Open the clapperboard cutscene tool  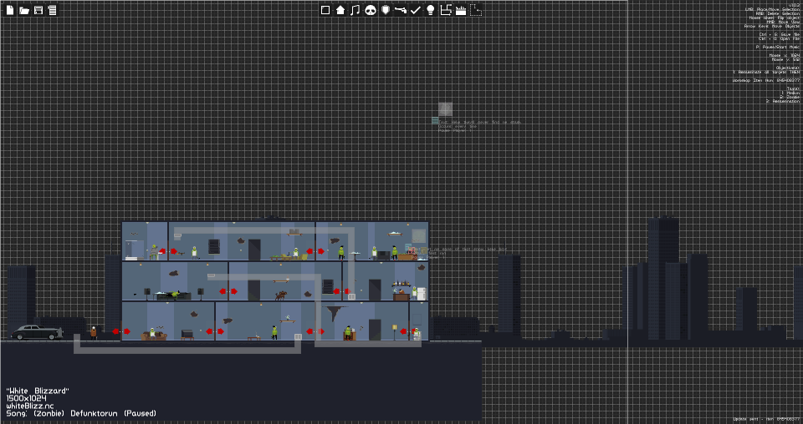pos(461,10)
